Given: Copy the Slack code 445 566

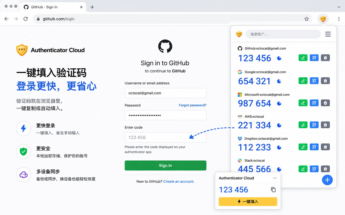Looking at the screenshot, I should [x=254, y=169].
